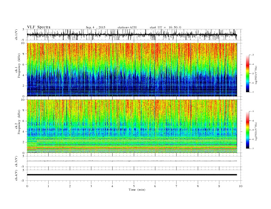Click the "ch.1(V)" waveform axis label
The width and height of the screenshot is (271, 209).
point(16,34)
